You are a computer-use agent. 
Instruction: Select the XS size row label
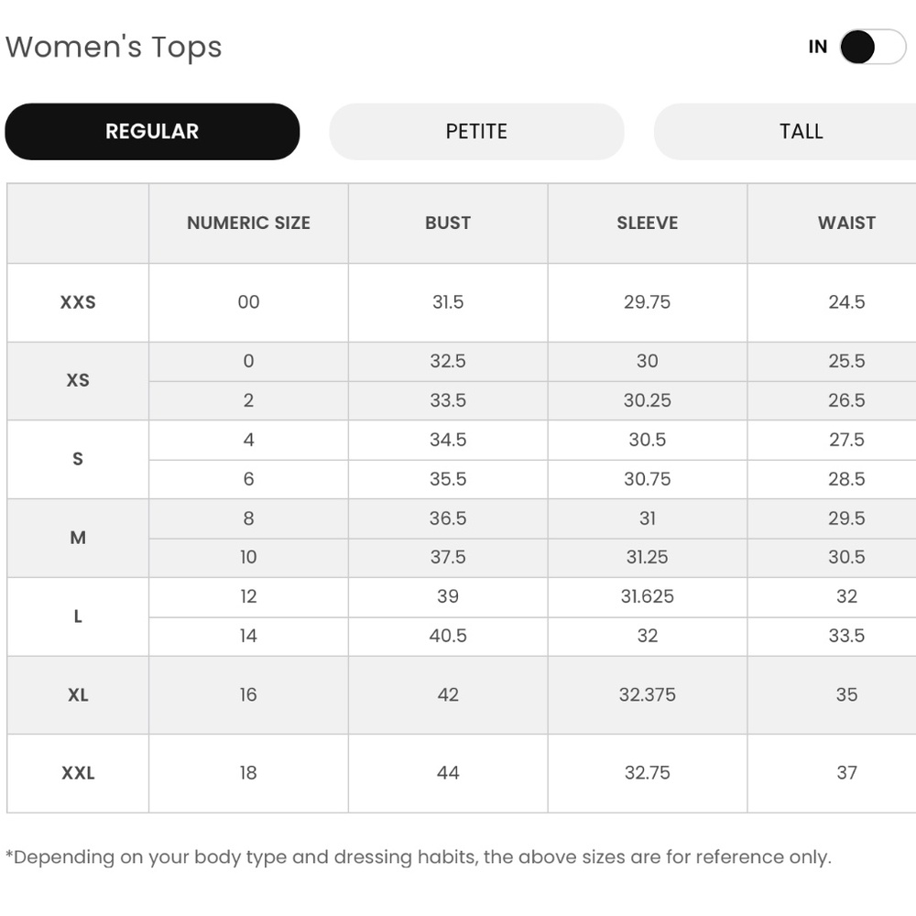click(x=78, y=380)
